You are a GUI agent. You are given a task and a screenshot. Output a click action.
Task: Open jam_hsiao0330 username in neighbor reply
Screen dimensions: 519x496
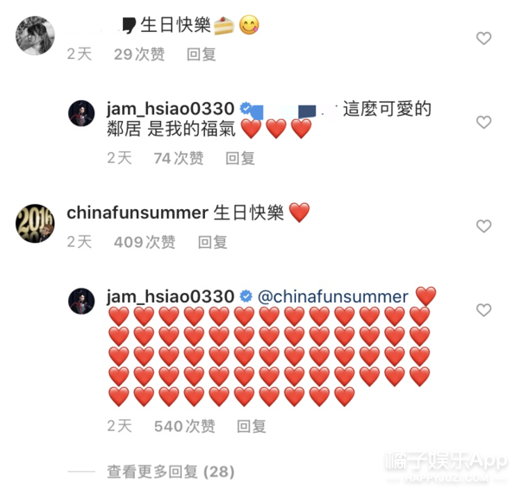(170, 109)
